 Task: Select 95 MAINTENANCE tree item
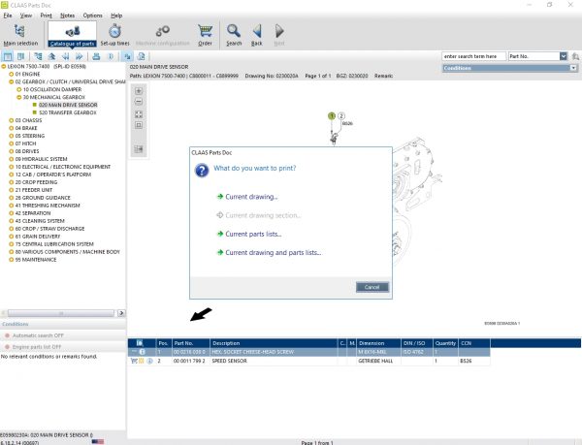coord(36,260)
